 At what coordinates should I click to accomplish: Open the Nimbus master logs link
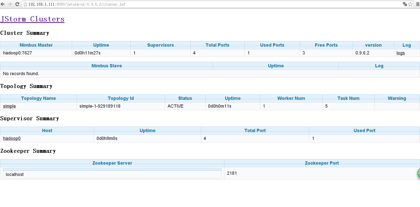point(400,53)
